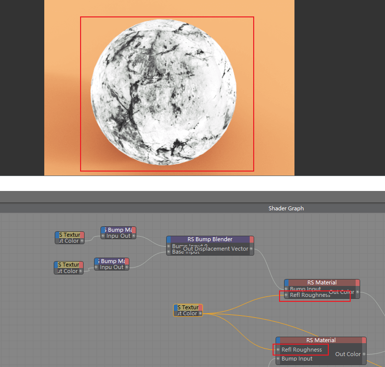Click Refl Roughness port on bottommost RS Material
This screenshot has height=367, width=385.
(x=278, y=350)
